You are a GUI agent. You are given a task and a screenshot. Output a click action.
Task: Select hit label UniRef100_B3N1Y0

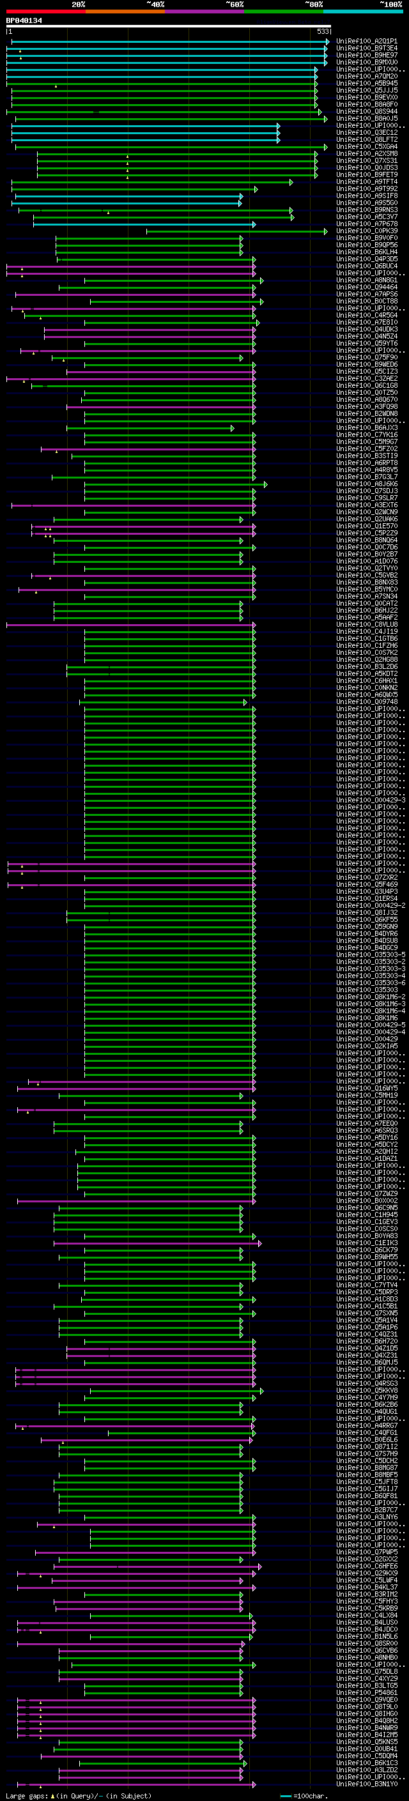tap(367, 1784)
